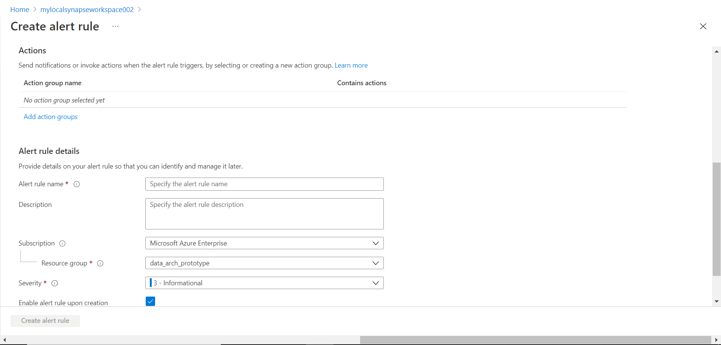
Task: Open the Severity dropdown
Action: click(264, 283)
